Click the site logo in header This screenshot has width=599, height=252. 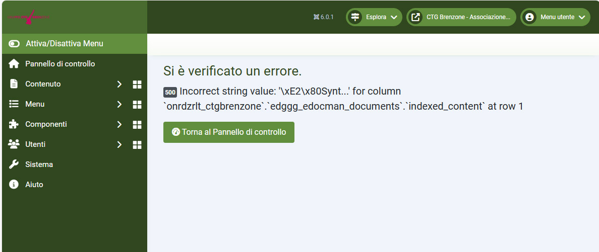tap(29, 17)
